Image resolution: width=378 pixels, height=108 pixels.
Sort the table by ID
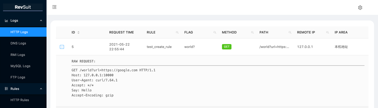78,33
